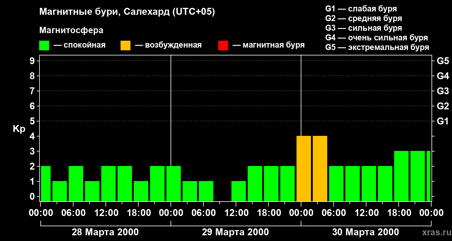
Task: Click the 'G3 — сильная буря' legend line
Action: [363, 28]
